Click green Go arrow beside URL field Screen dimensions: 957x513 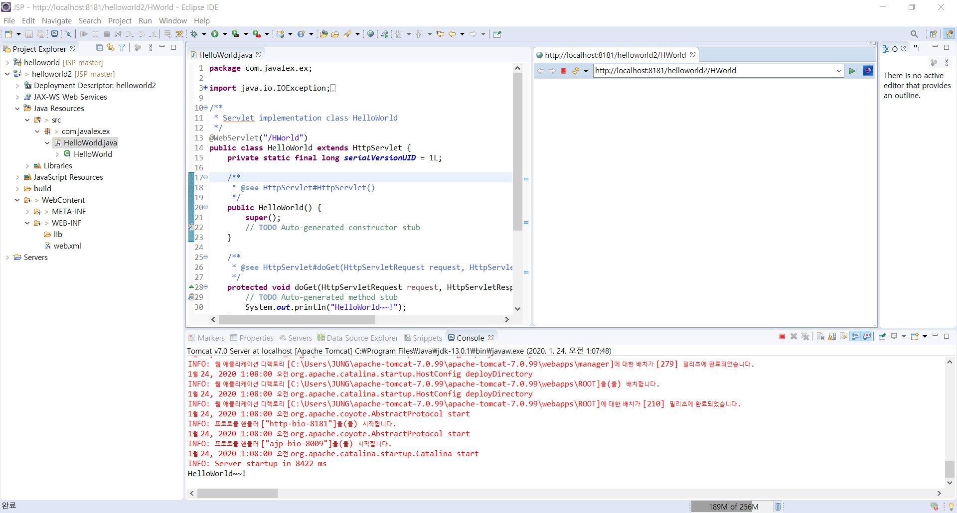pos(852,71)
